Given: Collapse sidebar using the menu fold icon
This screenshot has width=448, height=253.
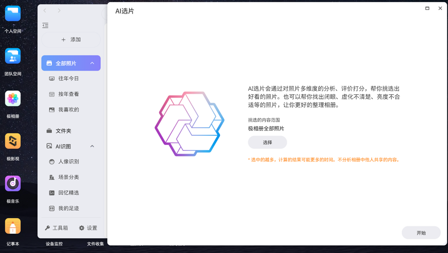Looking at the screenshot, I should (x=45, y=26).
